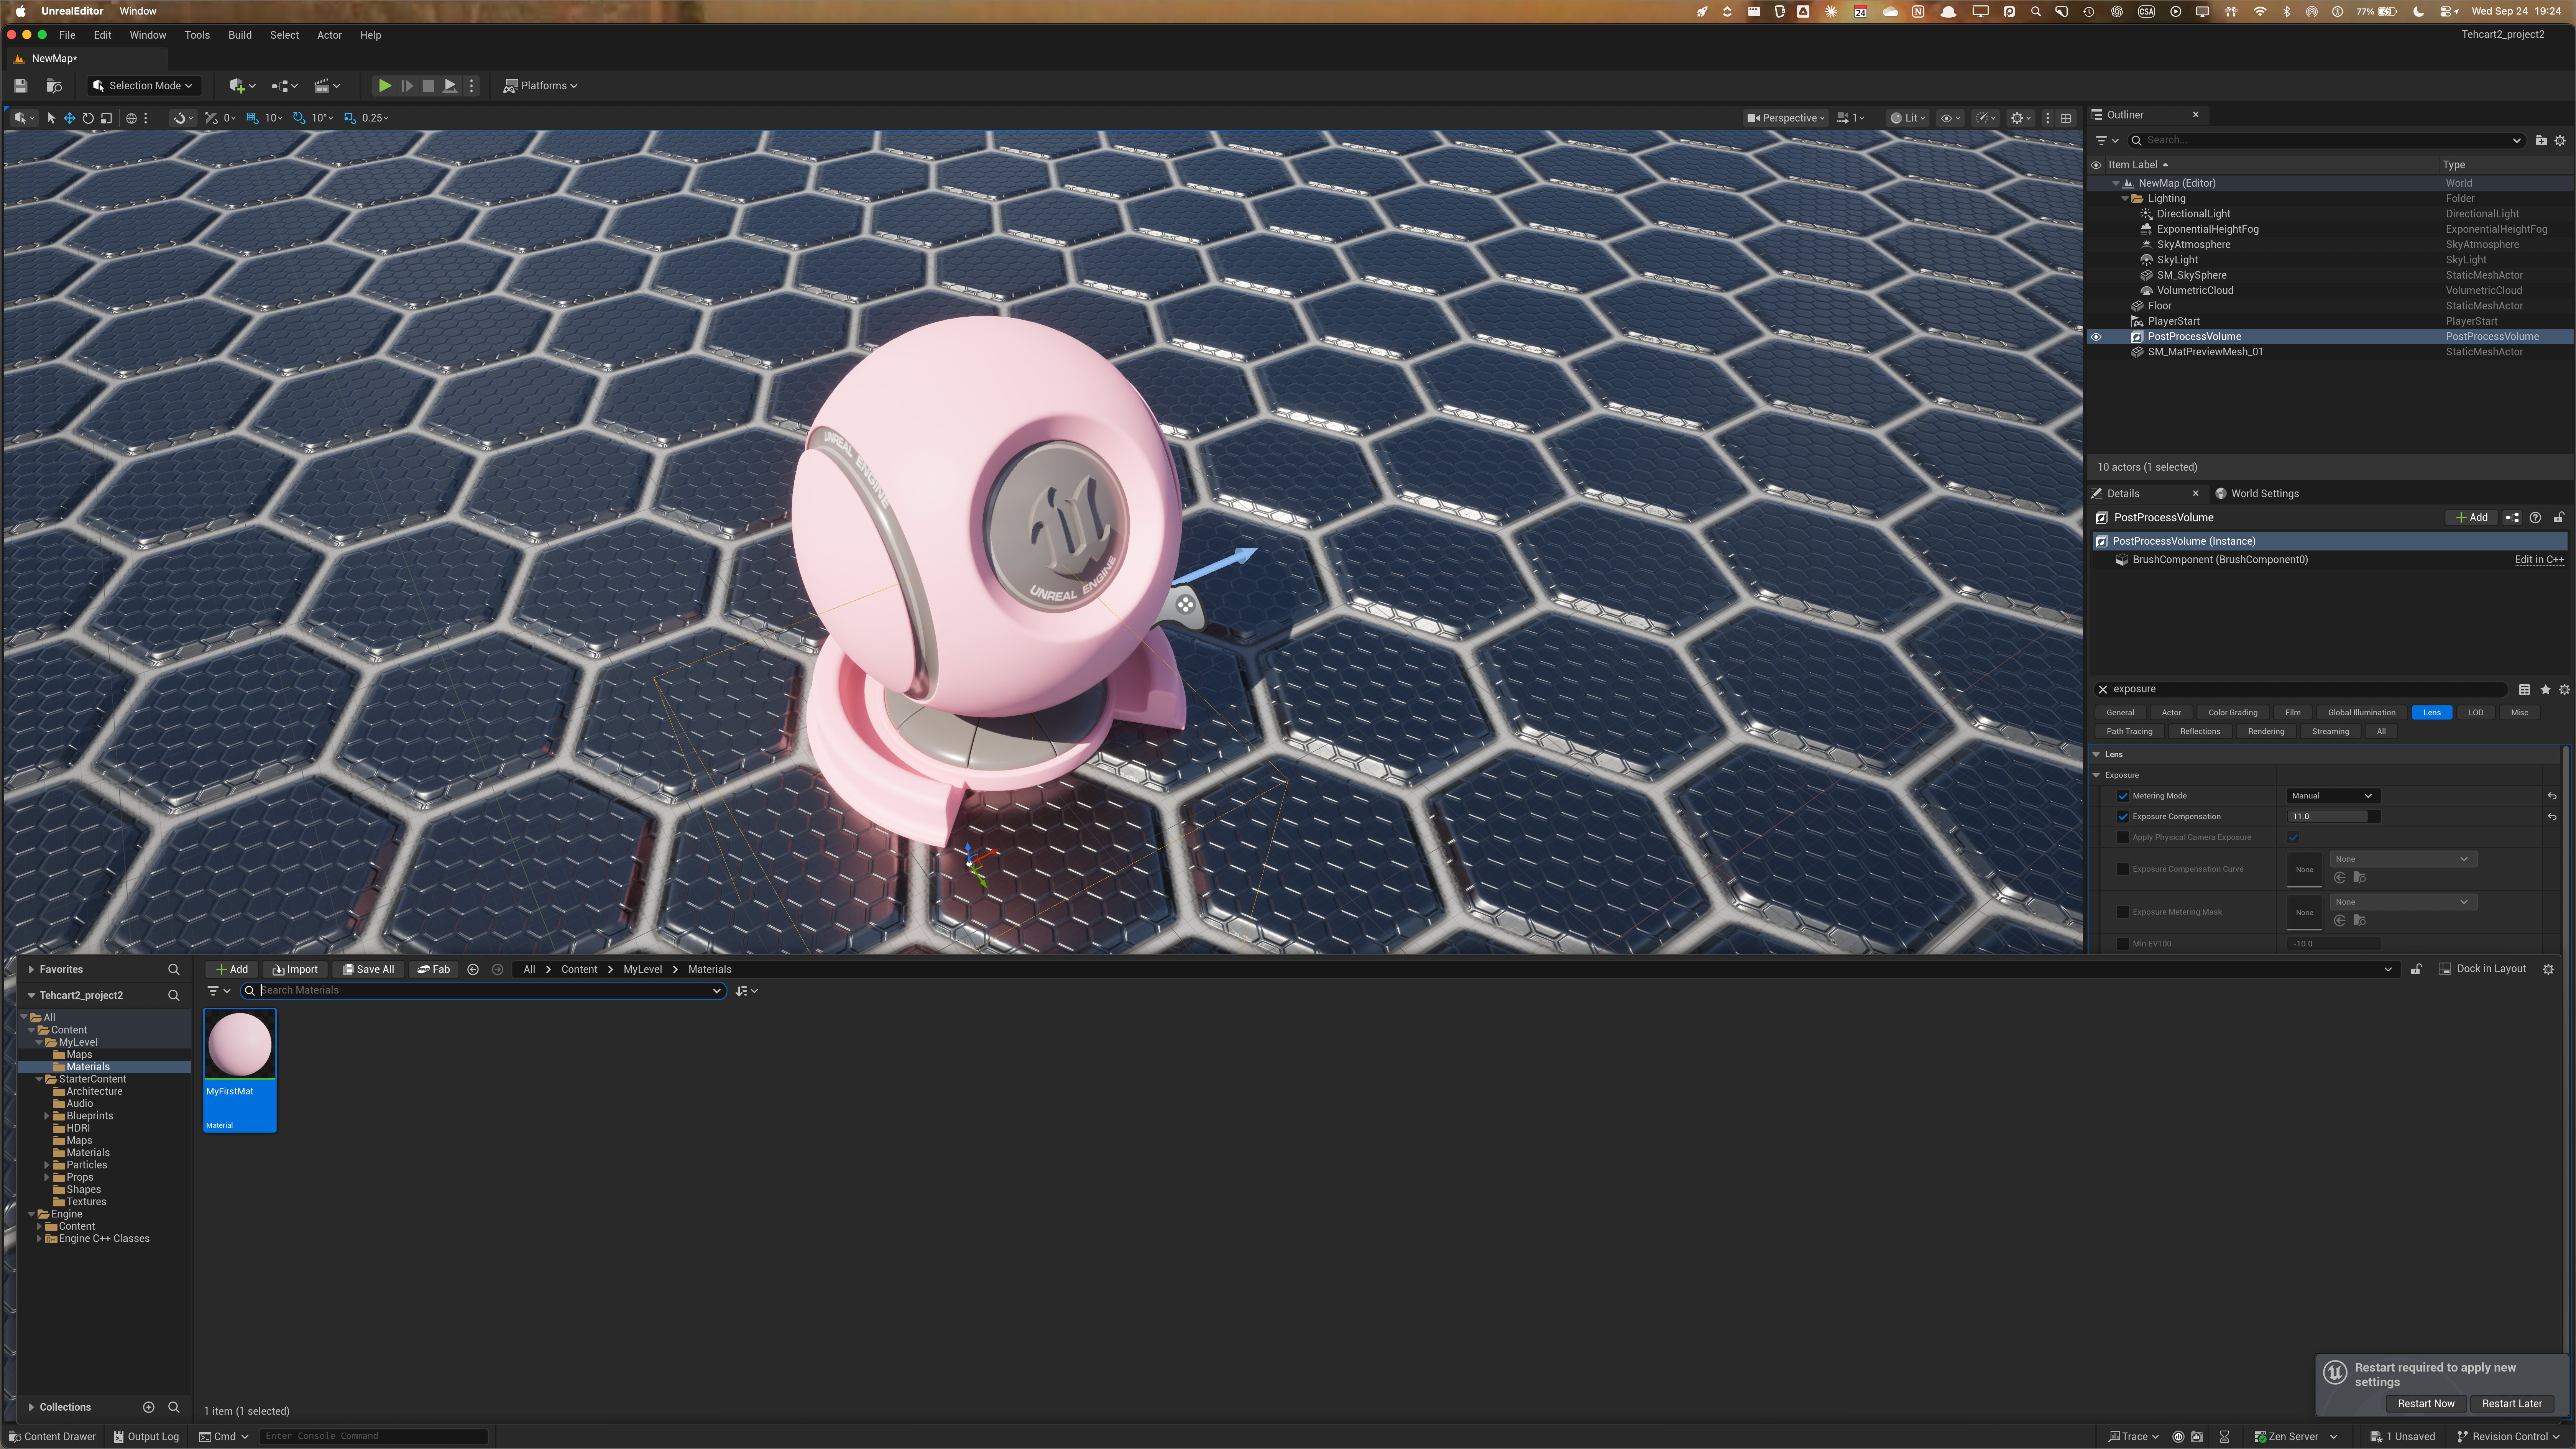Image resolution: width=2576 pixels, height=1449 pixels.
Task: Toggle rotation snapping icon
Action: point(299,118)
